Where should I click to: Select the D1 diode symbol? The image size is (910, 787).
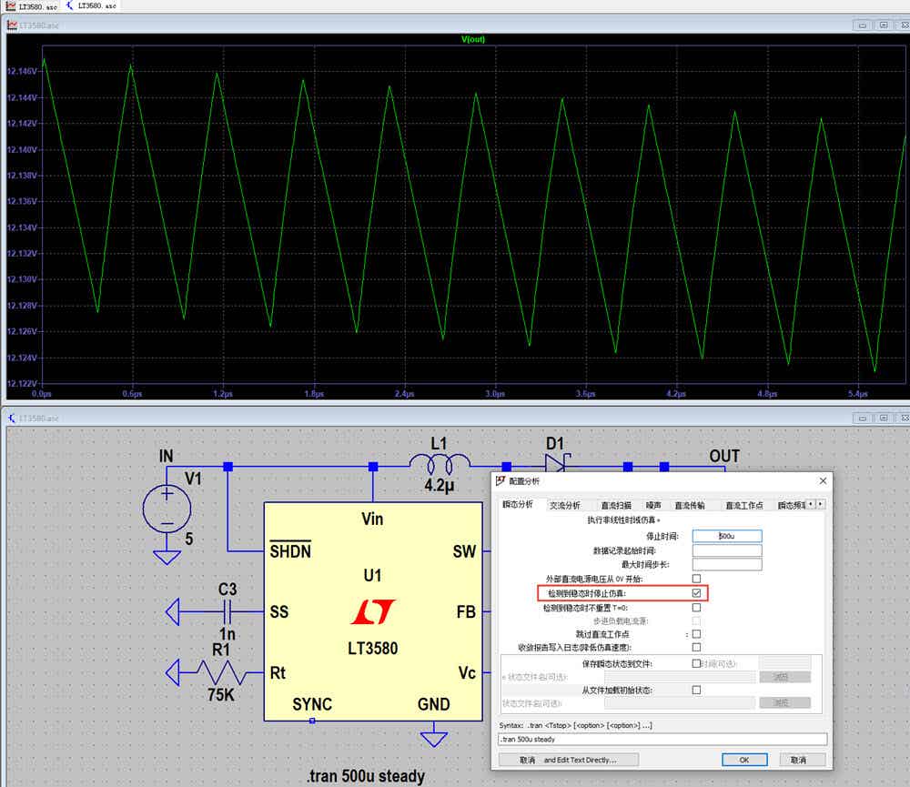pos(557,463)
